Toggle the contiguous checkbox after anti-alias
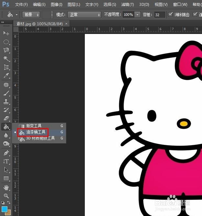 [195, 14]
